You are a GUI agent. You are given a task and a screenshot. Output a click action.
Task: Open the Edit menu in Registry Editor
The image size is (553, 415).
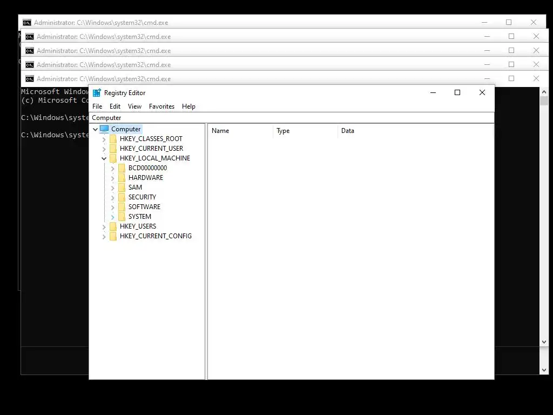(x=114, y=106)
